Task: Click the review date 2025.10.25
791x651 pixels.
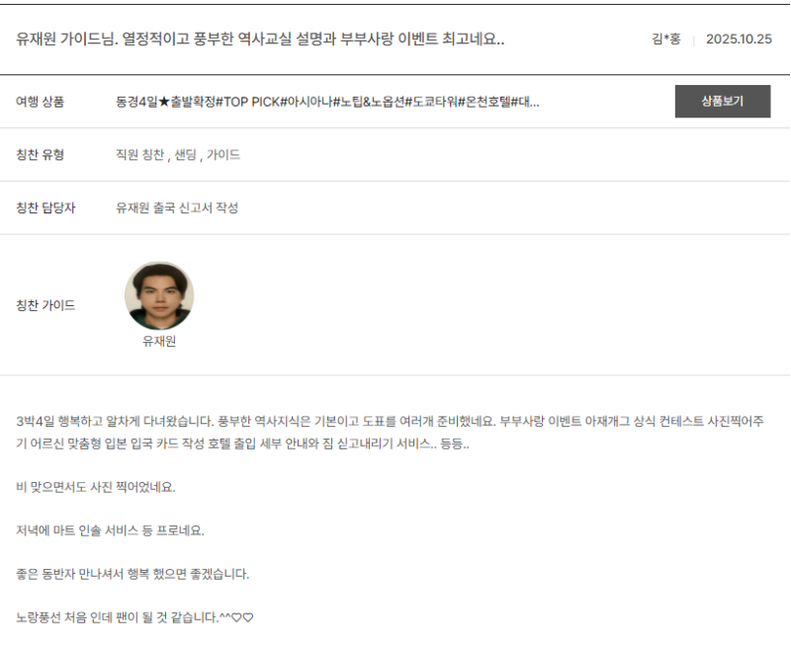Action: (x=738, y=41)
